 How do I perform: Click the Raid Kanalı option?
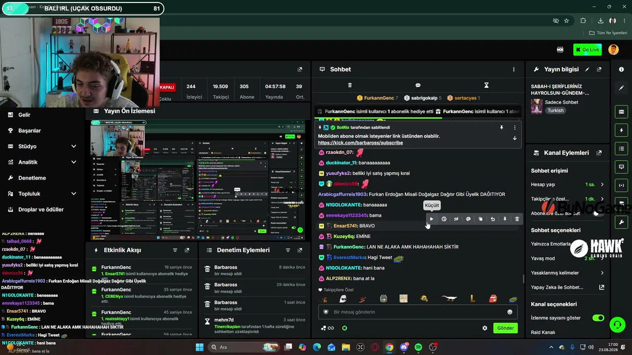543,332
